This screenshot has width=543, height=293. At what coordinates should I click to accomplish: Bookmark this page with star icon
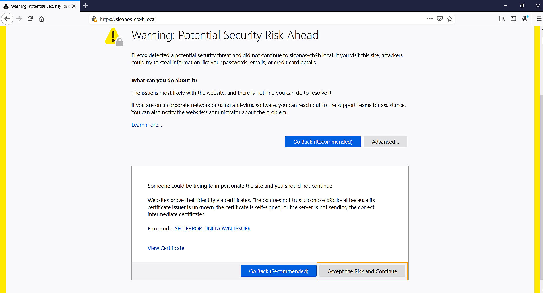pos(450,19)
